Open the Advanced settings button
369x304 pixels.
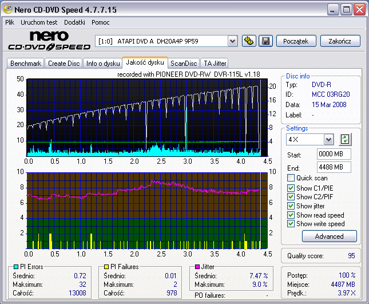(x=329, y=236)
